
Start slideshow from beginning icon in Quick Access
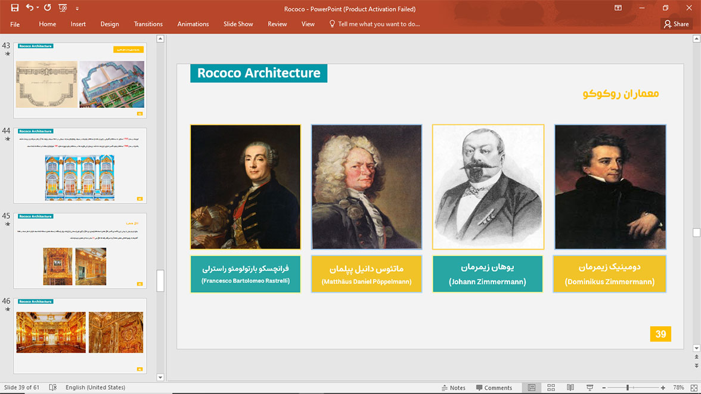(63, 8)
